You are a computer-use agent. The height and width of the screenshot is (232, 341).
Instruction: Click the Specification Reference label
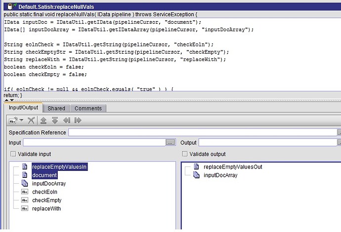[x=37, y=133]
